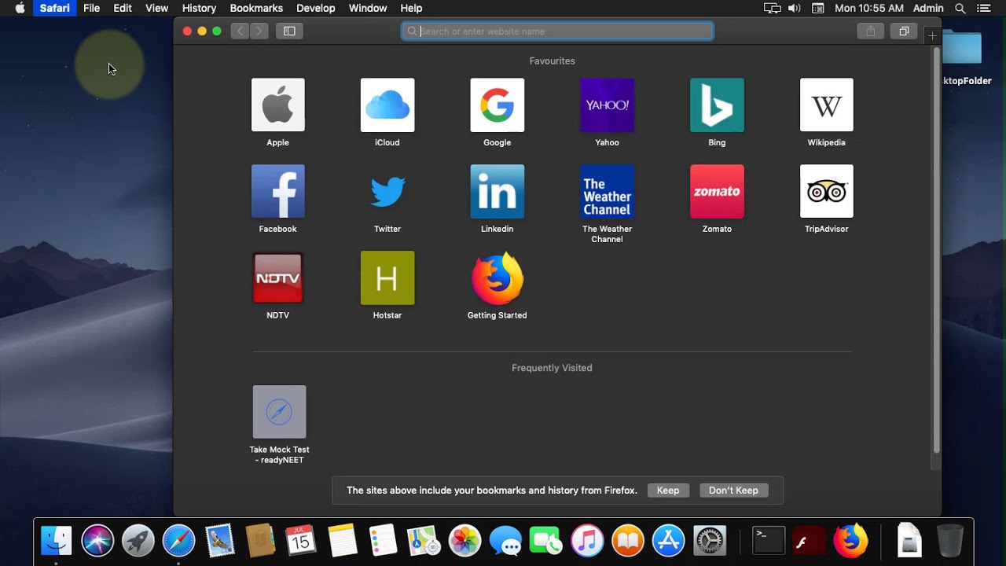Go forward with the toolbar forward arrow
The height and width of the screenshot is (566, 1006).
point(259,31)
